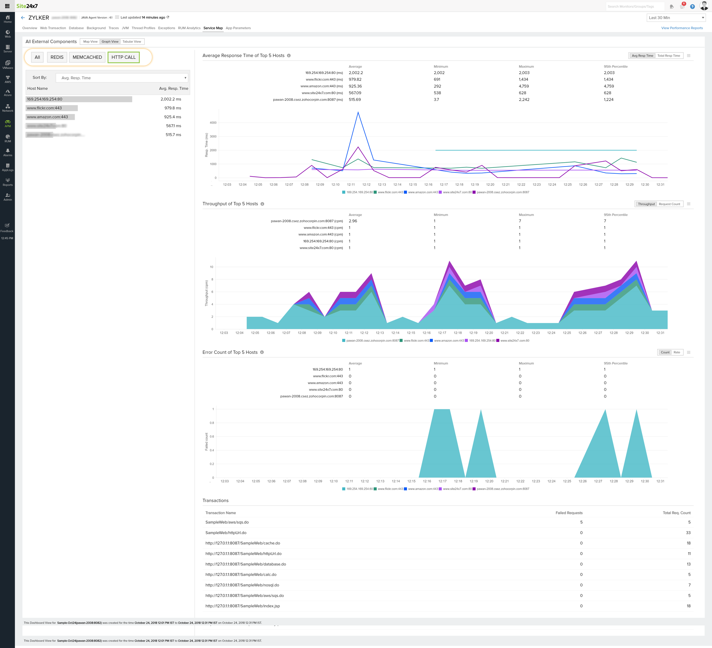Select the Alarms icon in the left sidebar
The image size is (712, 648).
click(7, 152)
